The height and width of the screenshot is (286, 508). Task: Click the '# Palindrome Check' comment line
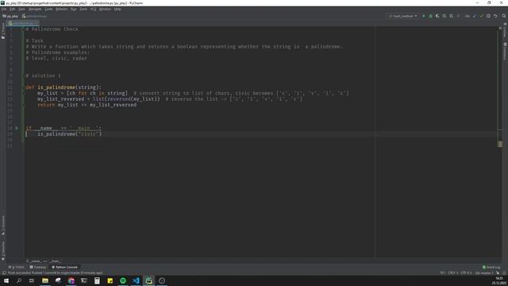(x=52, y=29)
